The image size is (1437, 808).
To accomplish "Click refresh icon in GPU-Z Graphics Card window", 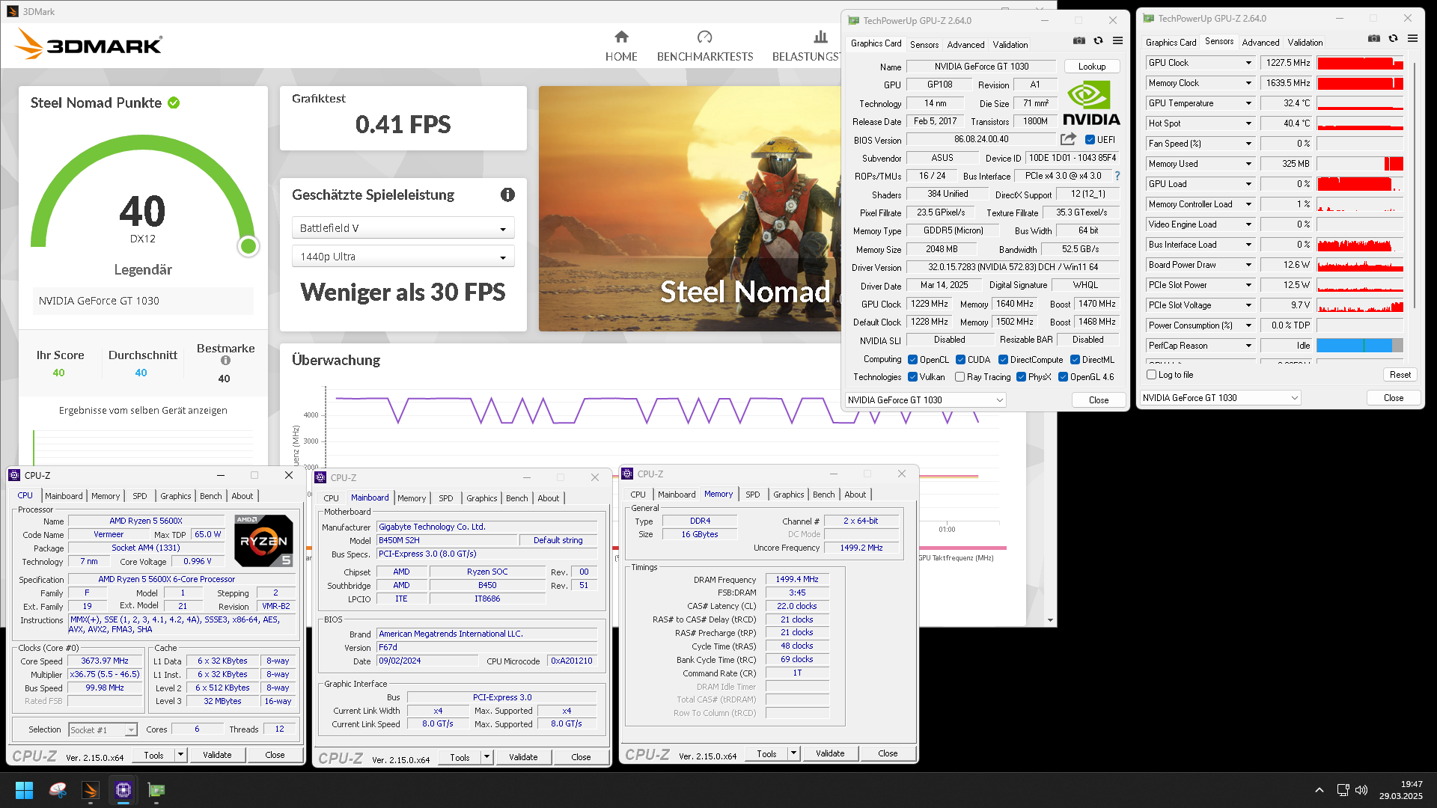I will pos(1098,41).
